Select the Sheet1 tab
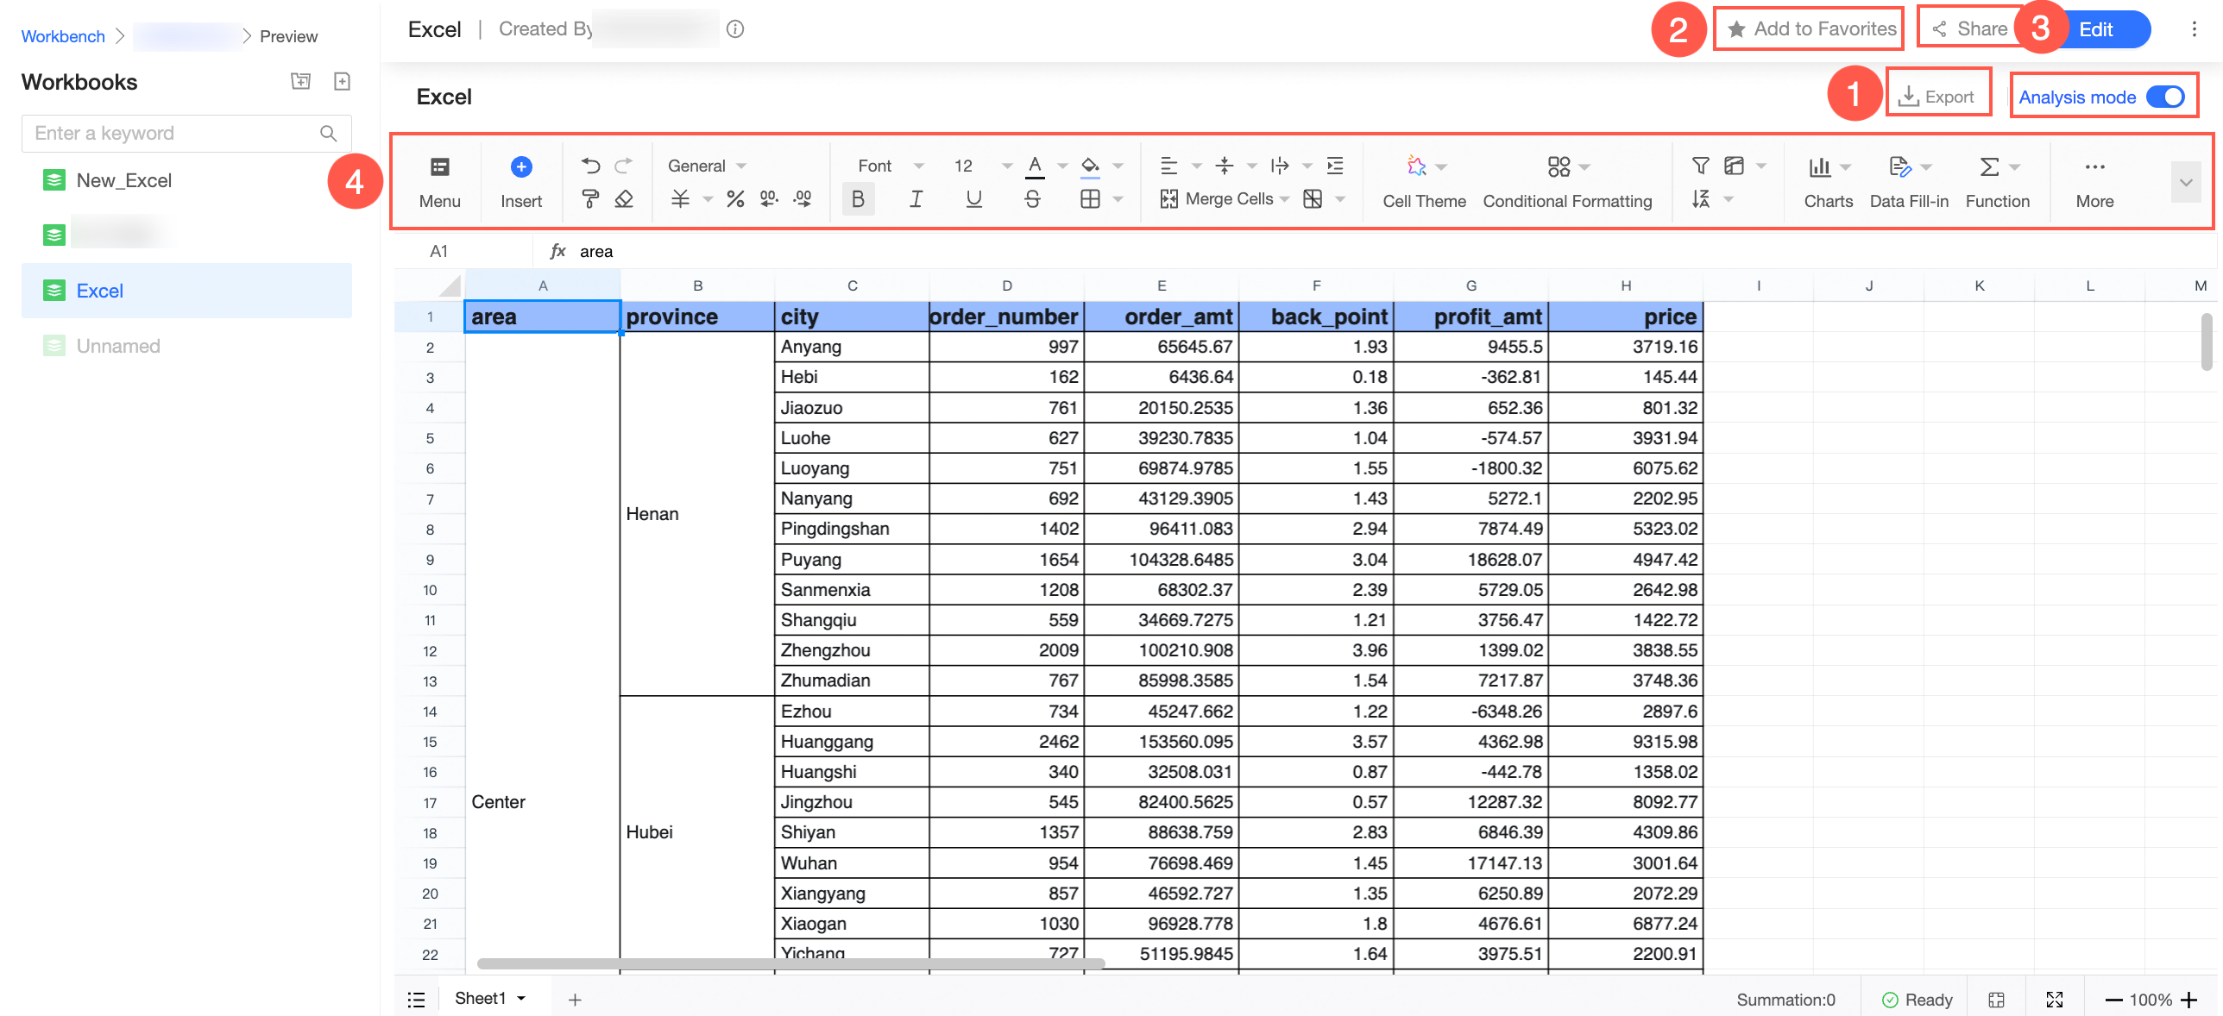 pyautogui.click(x=480, y=999)
